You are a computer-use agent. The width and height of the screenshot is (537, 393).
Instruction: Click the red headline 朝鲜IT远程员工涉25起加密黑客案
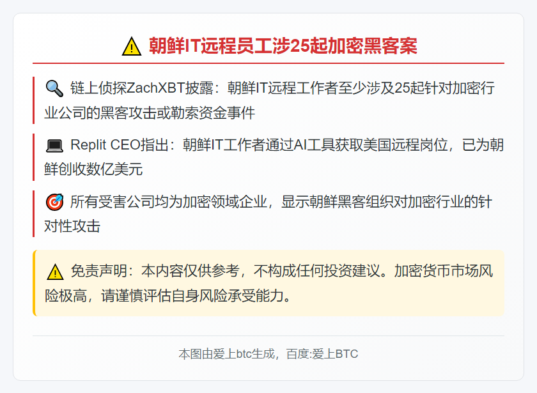283,46
